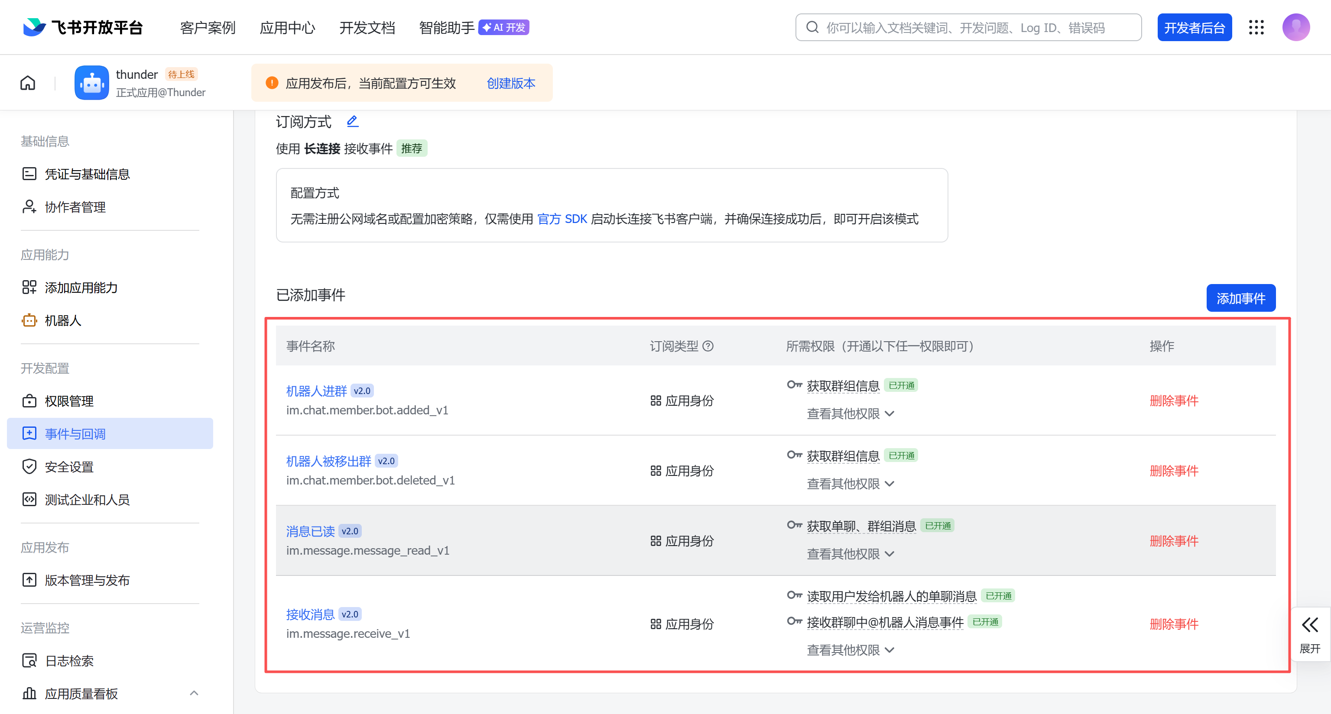Screen dimensions: 1331x714
Task: Open 权限管理 in the sidebar
Action: coord(69,401)
